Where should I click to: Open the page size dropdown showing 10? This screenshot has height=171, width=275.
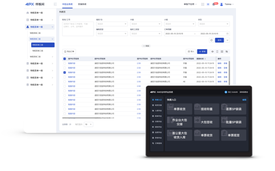tap(88, 124)
